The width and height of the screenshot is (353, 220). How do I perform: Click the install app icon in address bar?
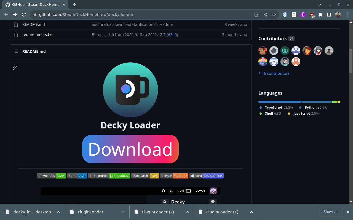coord(256,15)
